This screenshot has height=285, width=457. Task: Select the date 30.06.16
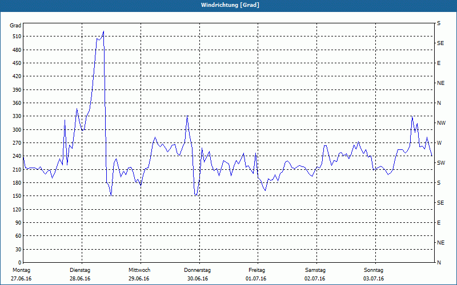tap(198, 279)
